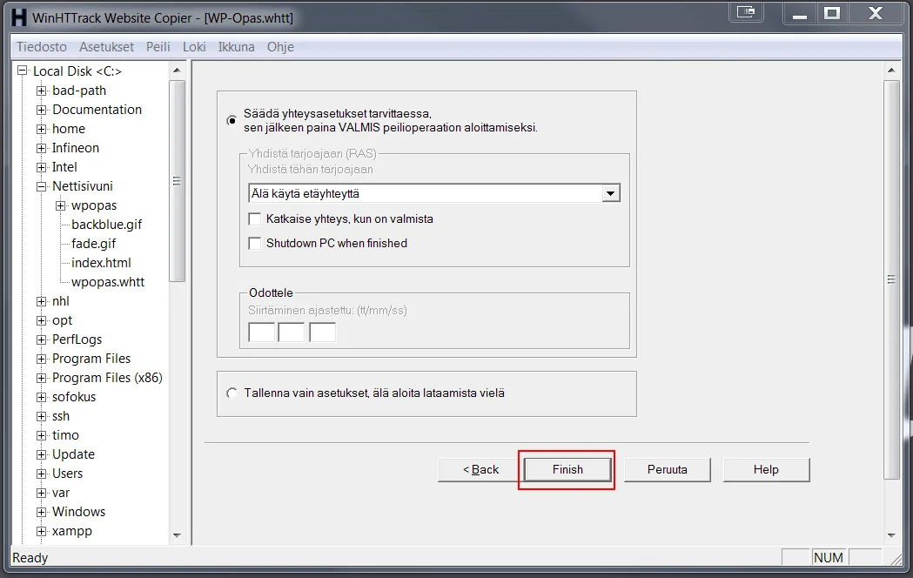
Task: Click the minutes schedule input field
Action: tap(292, 333)
